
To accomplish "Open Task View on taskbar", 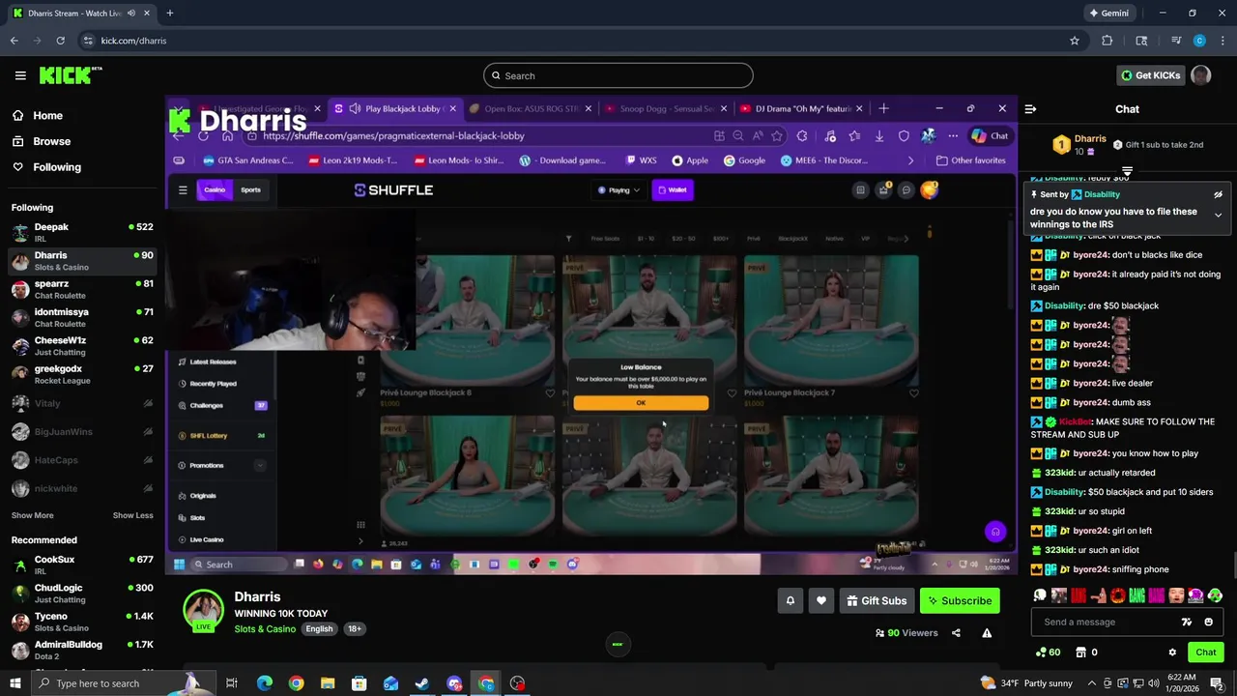I will (232, 683).
